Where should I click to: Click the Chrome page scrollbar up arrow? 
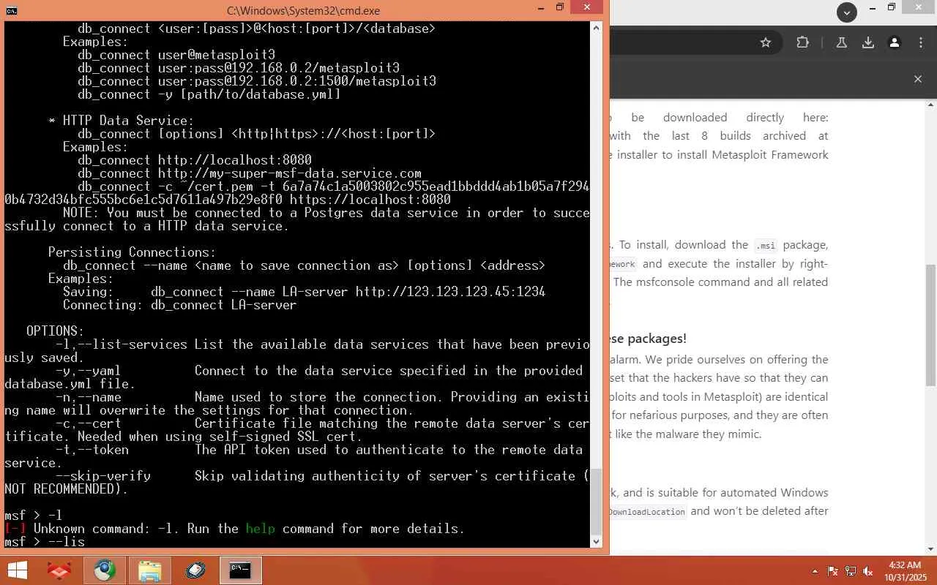(x=931, y=105)
